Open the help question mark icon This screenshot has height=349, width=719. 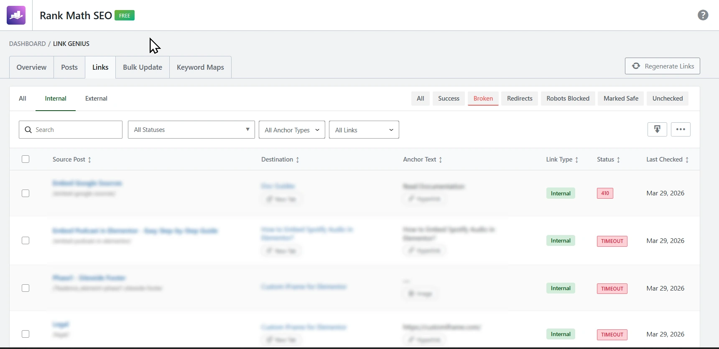tap(703, 15)
